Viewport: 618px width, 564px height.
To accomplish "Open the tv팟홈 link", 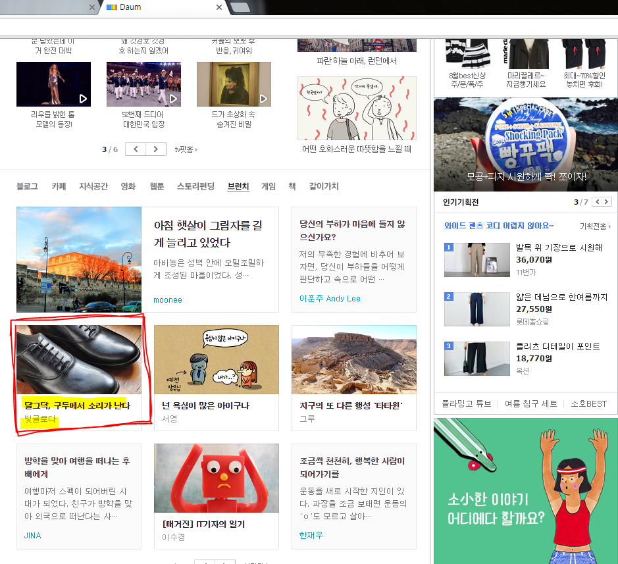I will pyautogui.click(x=186, y=149).
